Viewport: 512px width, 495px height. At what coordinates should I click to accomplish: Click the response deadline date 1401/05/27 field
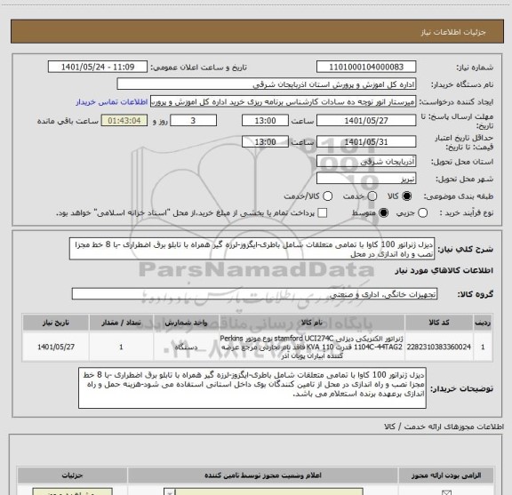[x=366, y=121]
